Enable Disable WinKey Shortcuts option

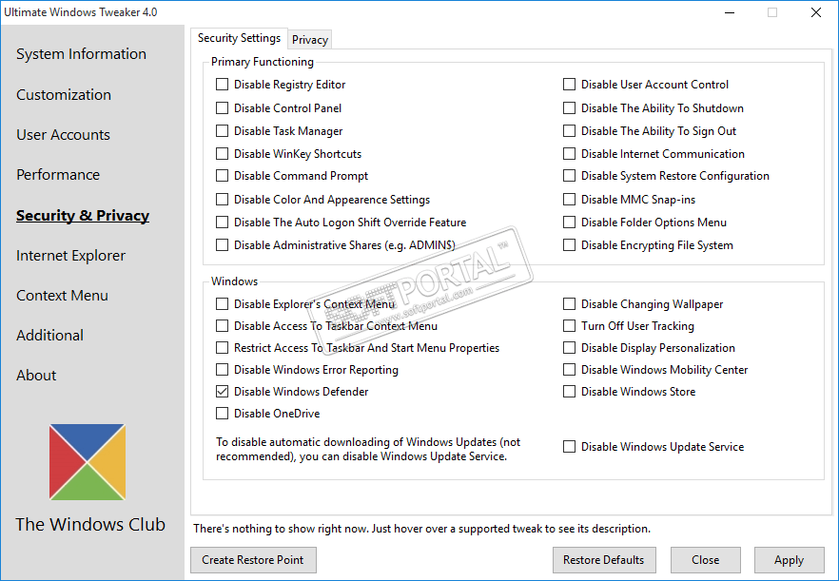222,154
